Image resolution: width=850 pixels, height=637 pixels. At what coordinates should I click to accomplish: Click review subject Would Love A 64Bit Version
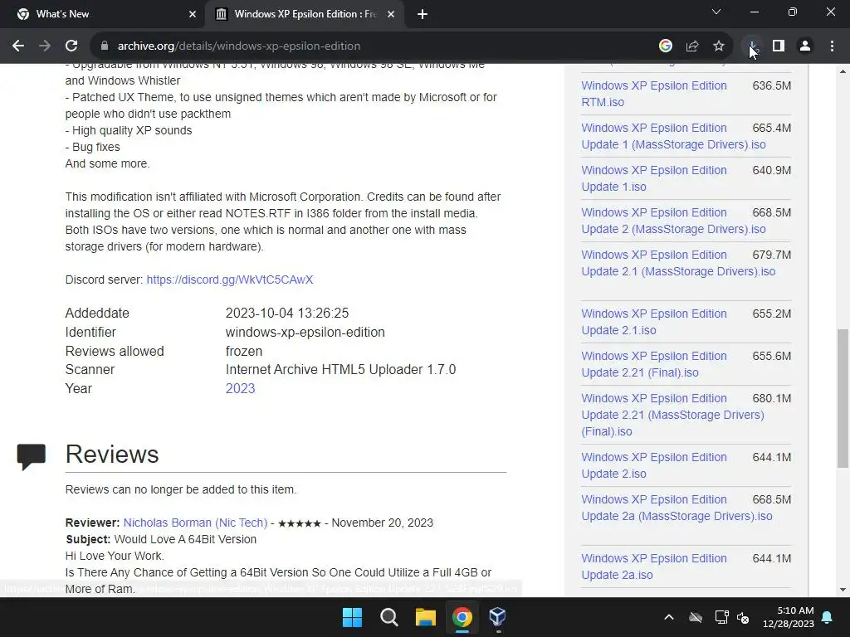[x=185, y=539]
